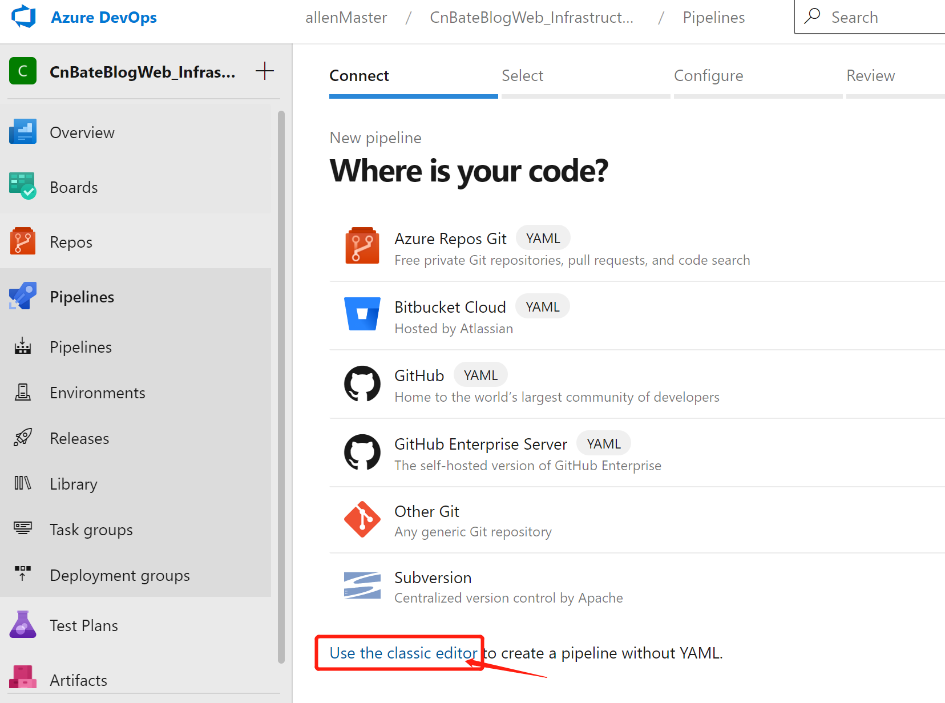Click the sidebar vertical scrollbar
This screenshot has width=945, height=703.
click(281, 387)
